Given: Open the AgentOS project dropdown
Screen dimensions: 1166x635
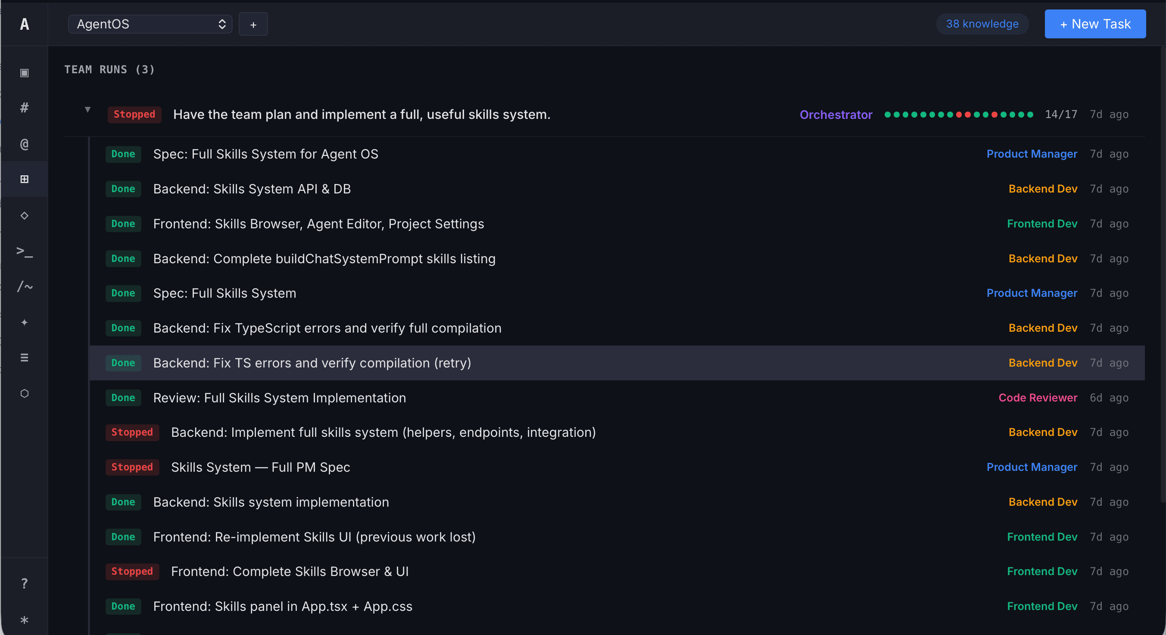Looking at the screenshot, I should pyautogui.click(x=150, y=24).
